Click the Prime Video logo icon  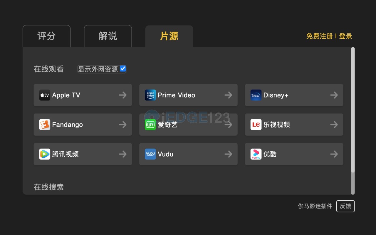tap(150, 95)
